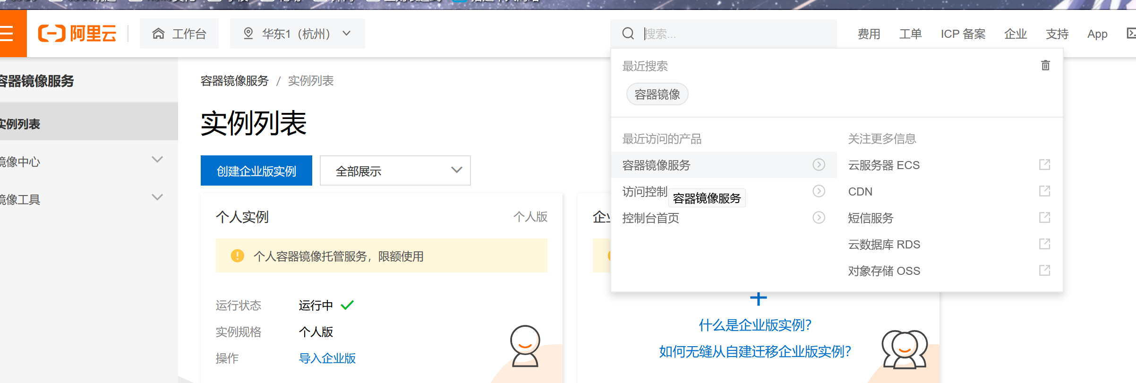The height and width of the screenshot is (383, 1136).
Task: Click the 个人容器镜像托管服务 notice text
Action: pyautogui.click(x=338, y=256)
